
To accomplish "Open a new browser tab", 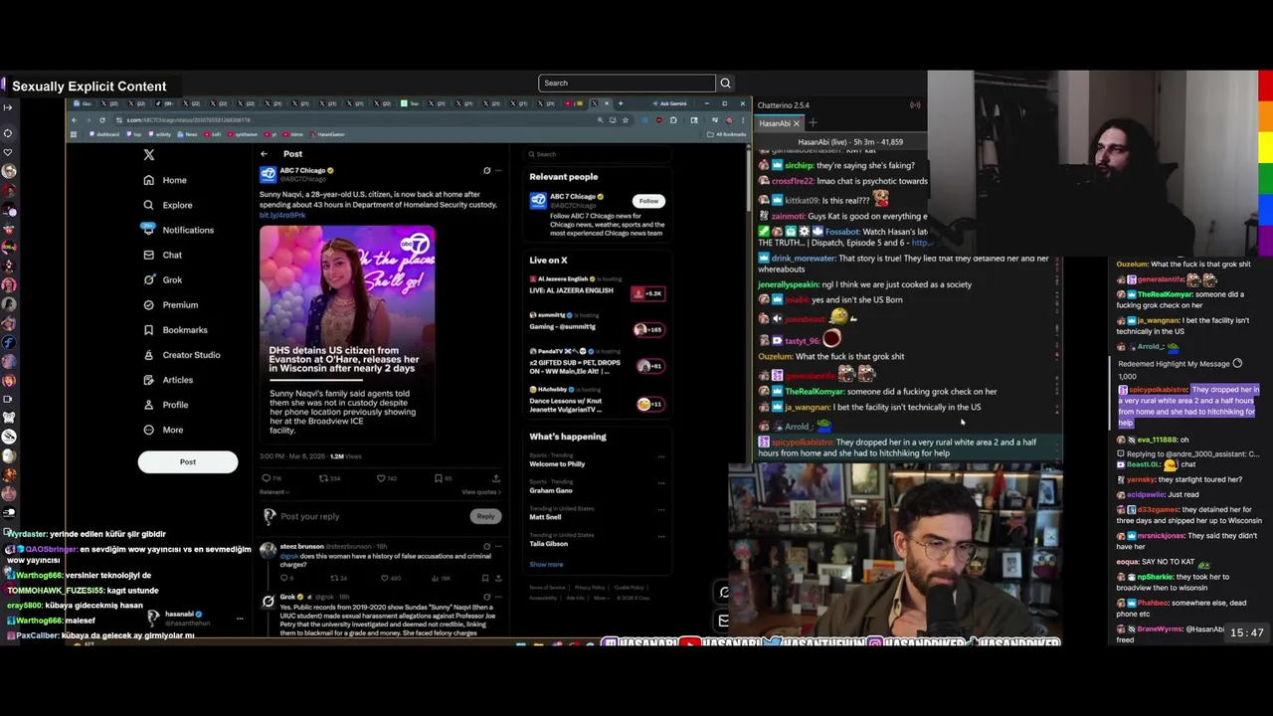I will click(621, 103).
